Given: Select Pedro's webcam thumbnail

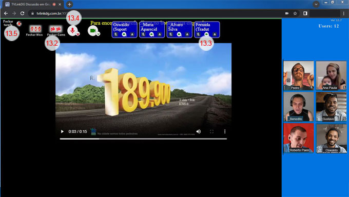Looking at the screenshot, I should 299,75.
